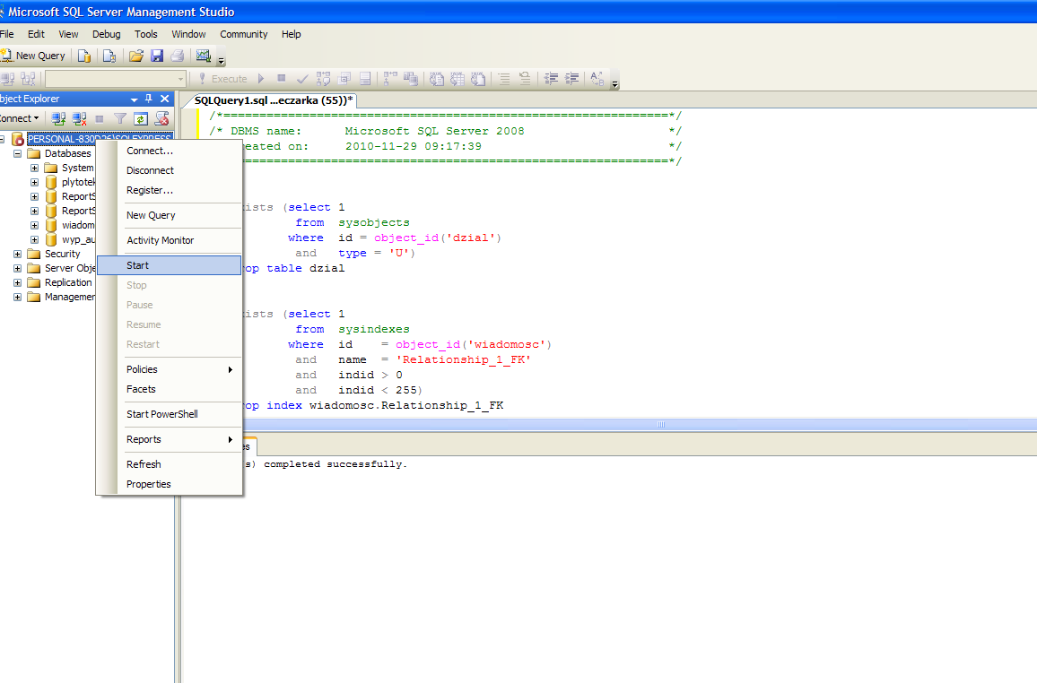Collapse the Databases folder
Screen dimensions: 1037x683
(18, 153)
